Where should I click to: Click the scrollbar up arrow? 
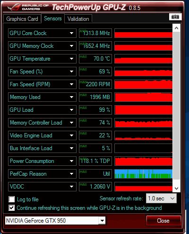click(x=176, y=28)
